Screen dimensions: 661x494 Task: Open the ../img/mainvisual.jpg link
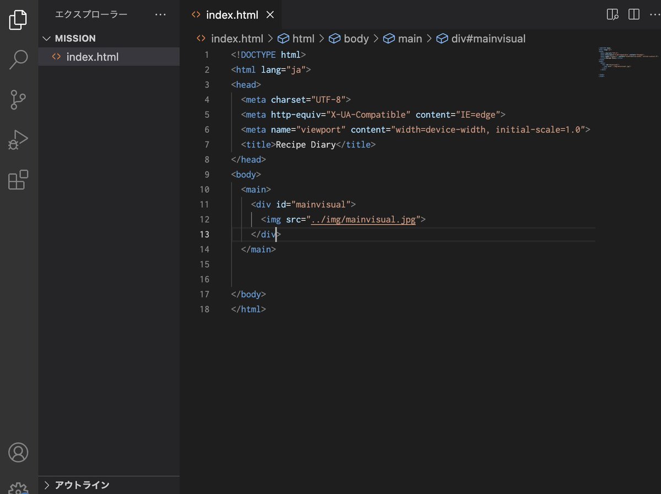coord(364,220)
